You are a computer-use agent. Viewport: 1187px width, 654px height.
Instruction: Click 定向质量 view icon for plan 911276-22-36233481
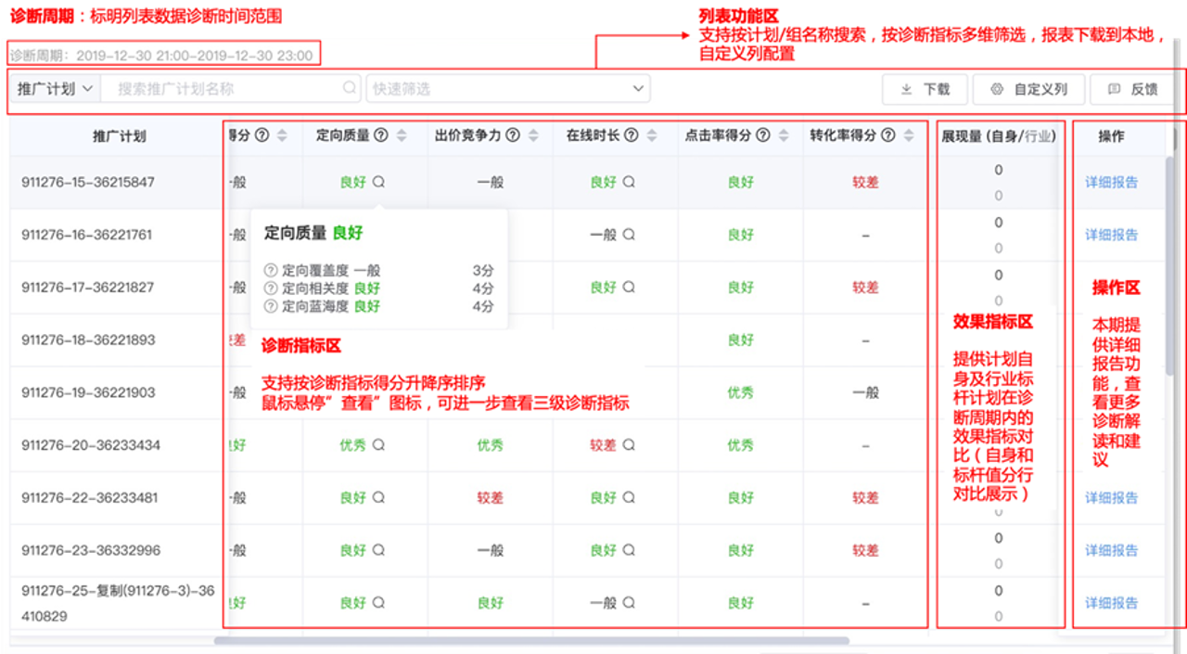tap(378, 498)
